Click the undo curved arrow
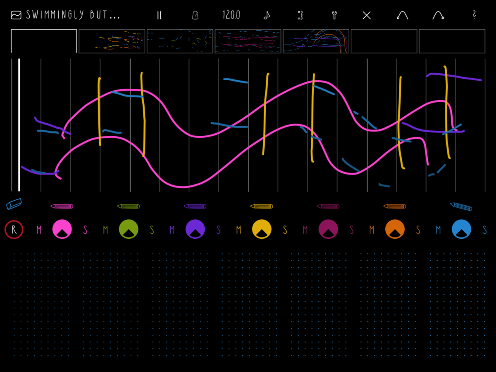 coord(402,15)
